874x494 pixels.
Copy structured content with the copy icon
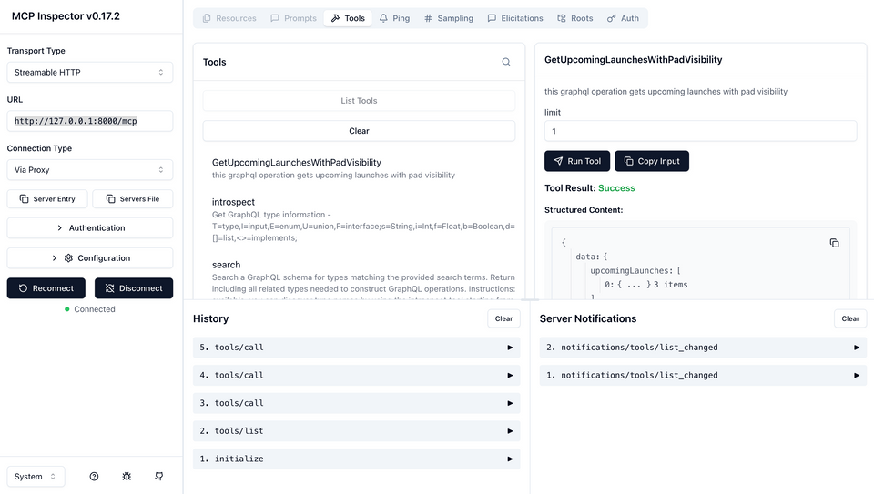point(834,243)
